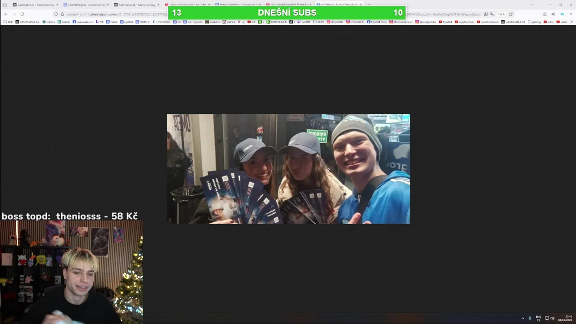Open the intro YouTube bookmark
The height and width of the screenshot is (324, 576).
tap(549, 22)
